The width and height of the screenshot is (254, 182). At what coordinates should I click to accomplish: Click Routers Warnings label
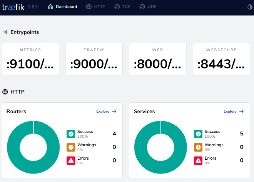pos(87,145)
